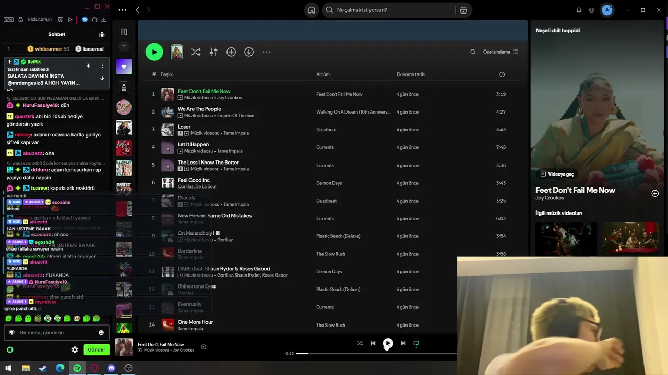Screen dimensions: 668x375
Task: Skip to the previous track
Action: [x=373, y=343]
